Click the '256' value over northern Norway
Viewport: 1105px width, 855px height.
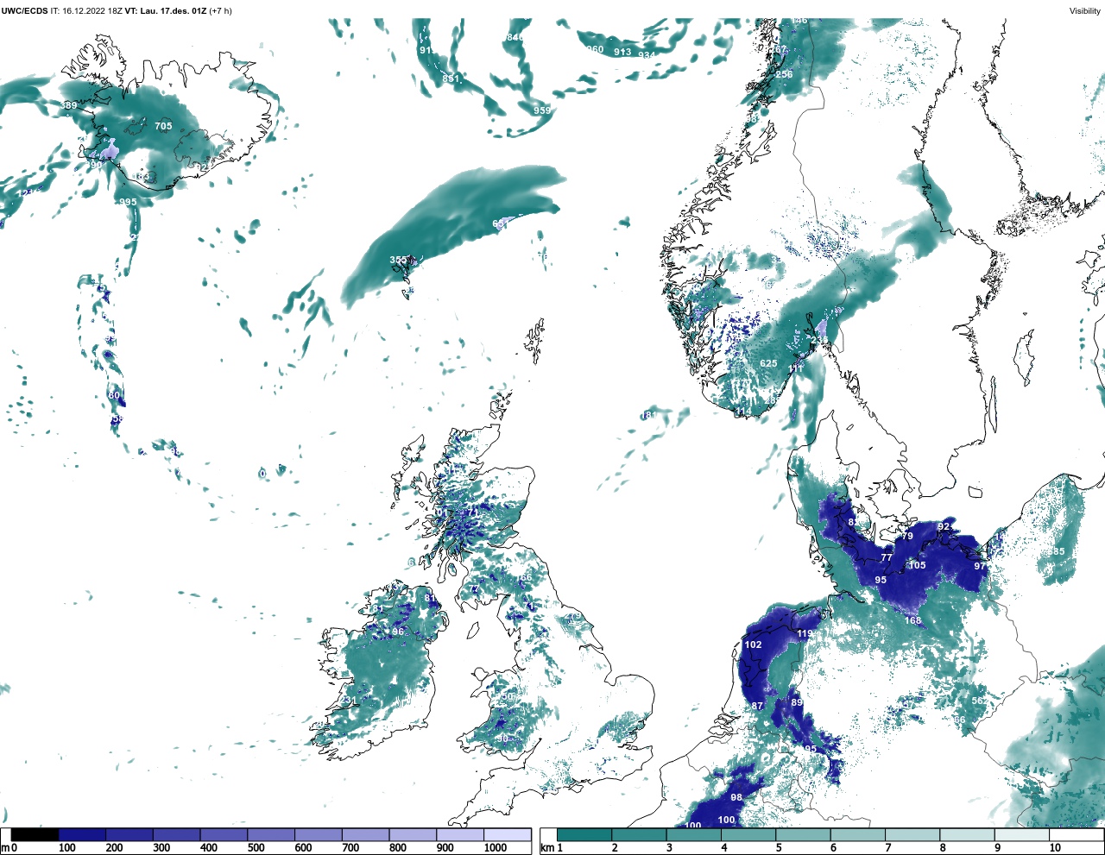tap(784, 75)
